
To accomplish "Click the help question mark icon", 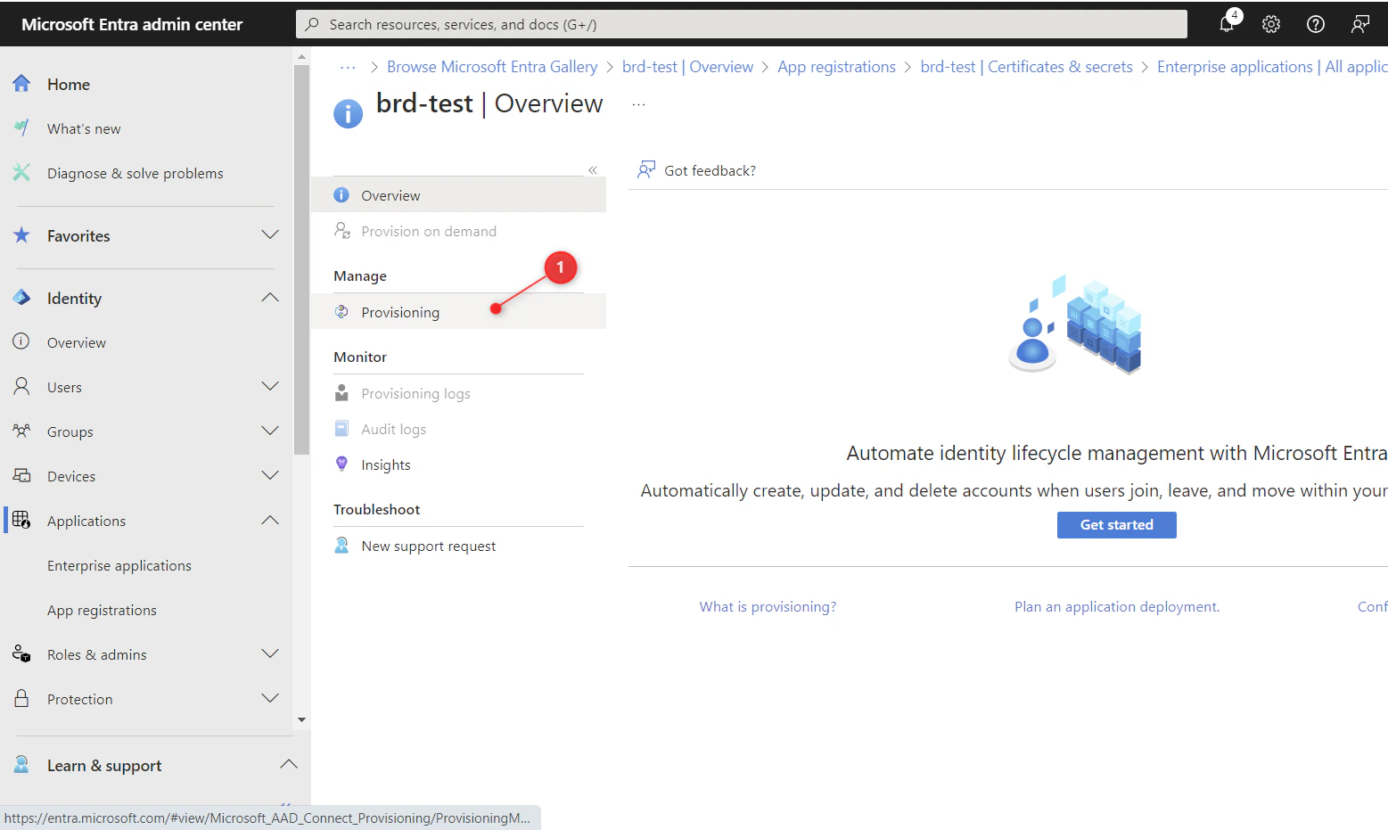I will [1316, 24].
